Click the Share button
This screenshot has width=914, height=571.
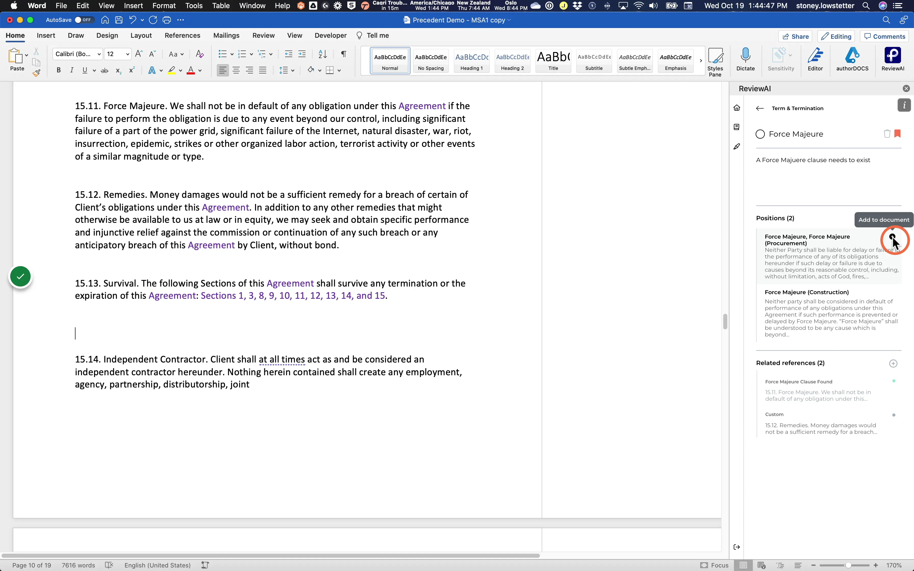pyautogui.click(x=795, y=36)
